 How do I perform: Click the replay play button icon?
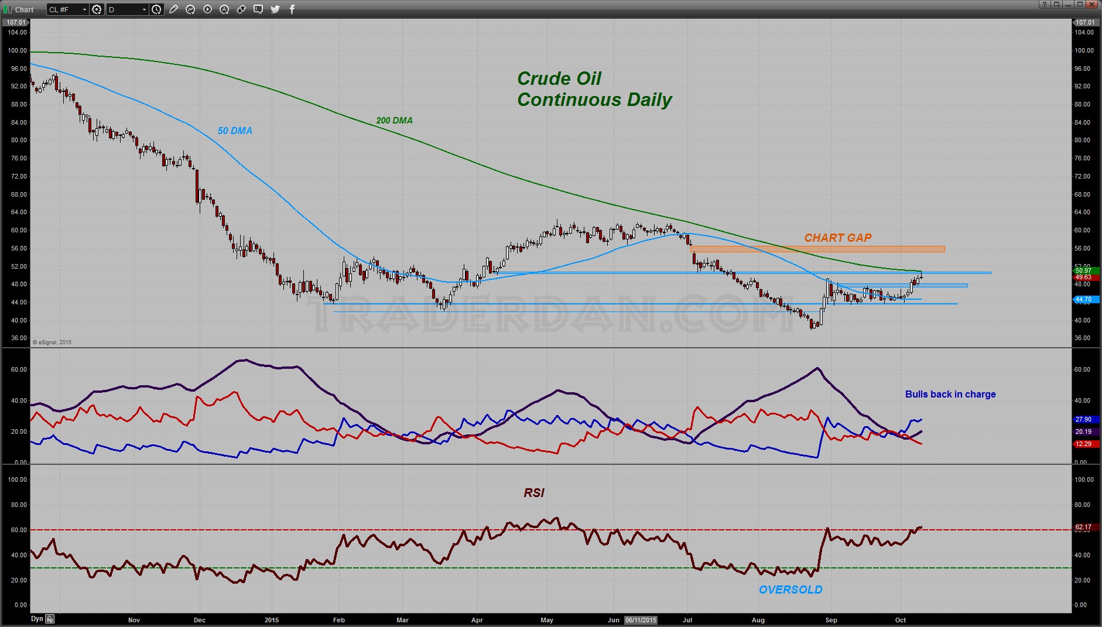pos(207,9)
